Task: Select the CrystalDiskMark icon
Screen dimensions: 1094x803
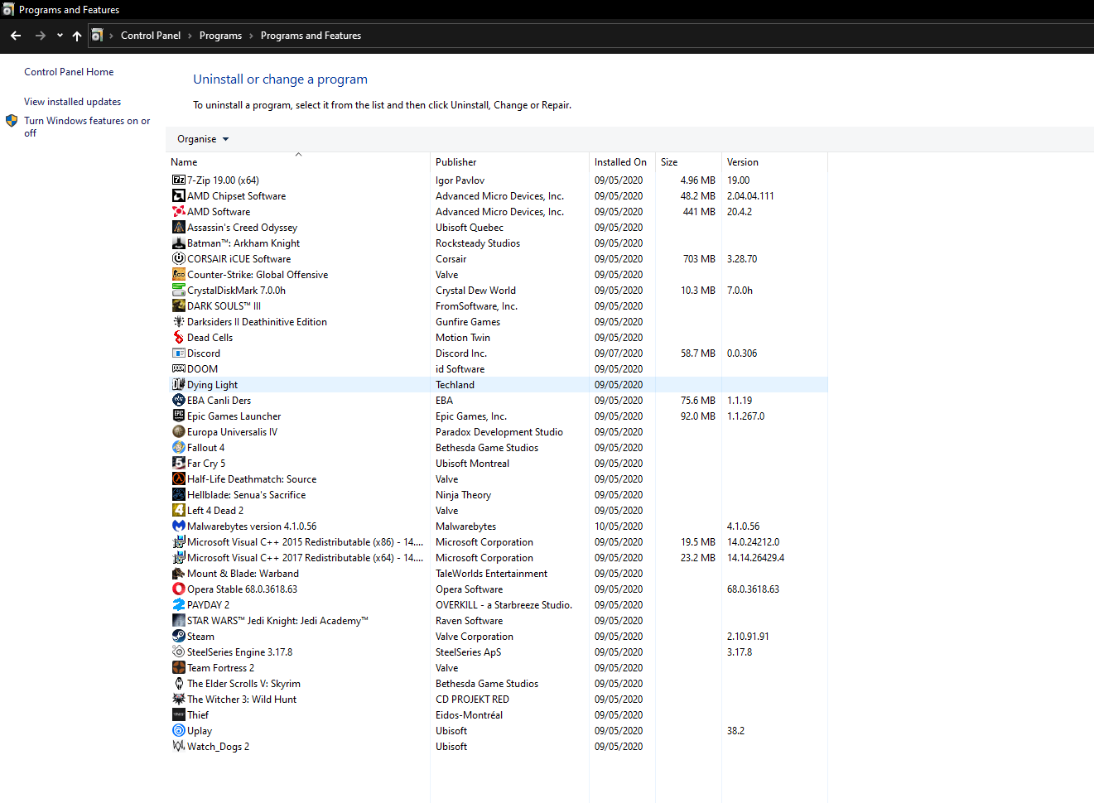Action: (178, 291)
